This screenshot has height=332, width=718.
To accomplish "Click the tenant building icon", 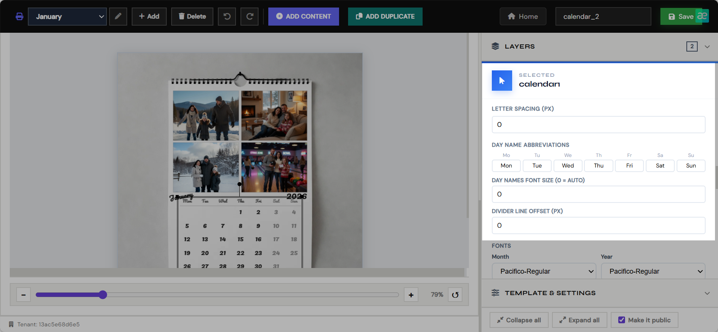I will pos(11,324).
